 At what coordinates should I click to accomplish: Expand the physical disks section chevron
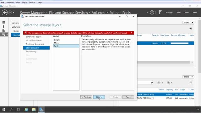[191, 83]
